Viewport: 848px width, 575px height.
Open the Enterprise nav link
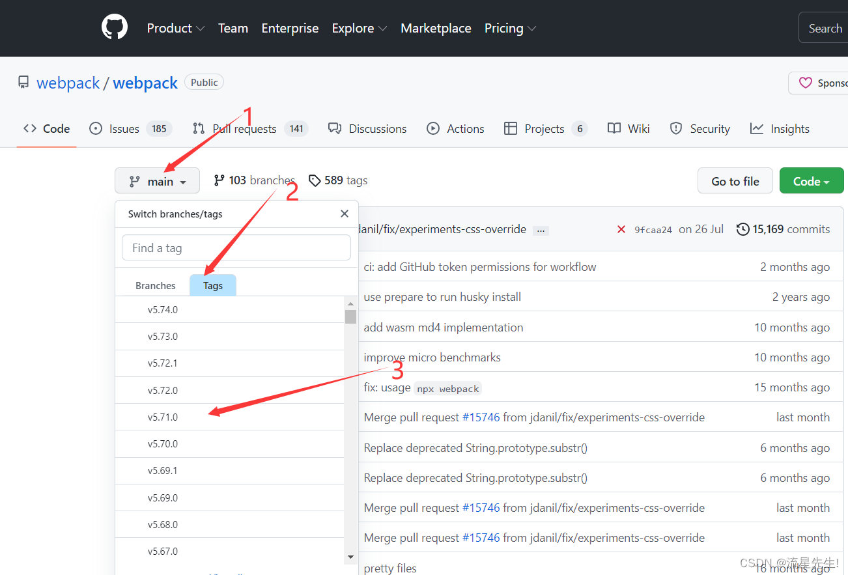[290, 28]
